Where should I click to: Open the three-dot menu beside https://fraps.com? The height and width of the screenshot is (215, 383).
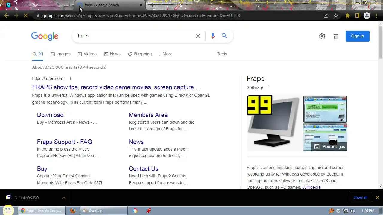coord(71,79)
